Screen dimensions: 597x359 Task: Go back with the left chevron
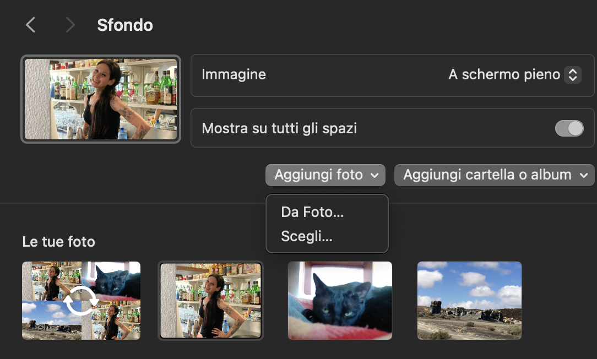tap(31, 25)
